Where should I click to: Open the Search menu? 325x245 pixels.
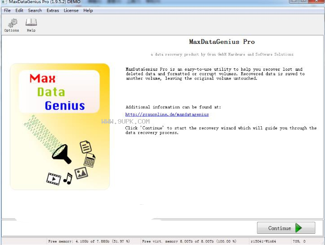35,10
